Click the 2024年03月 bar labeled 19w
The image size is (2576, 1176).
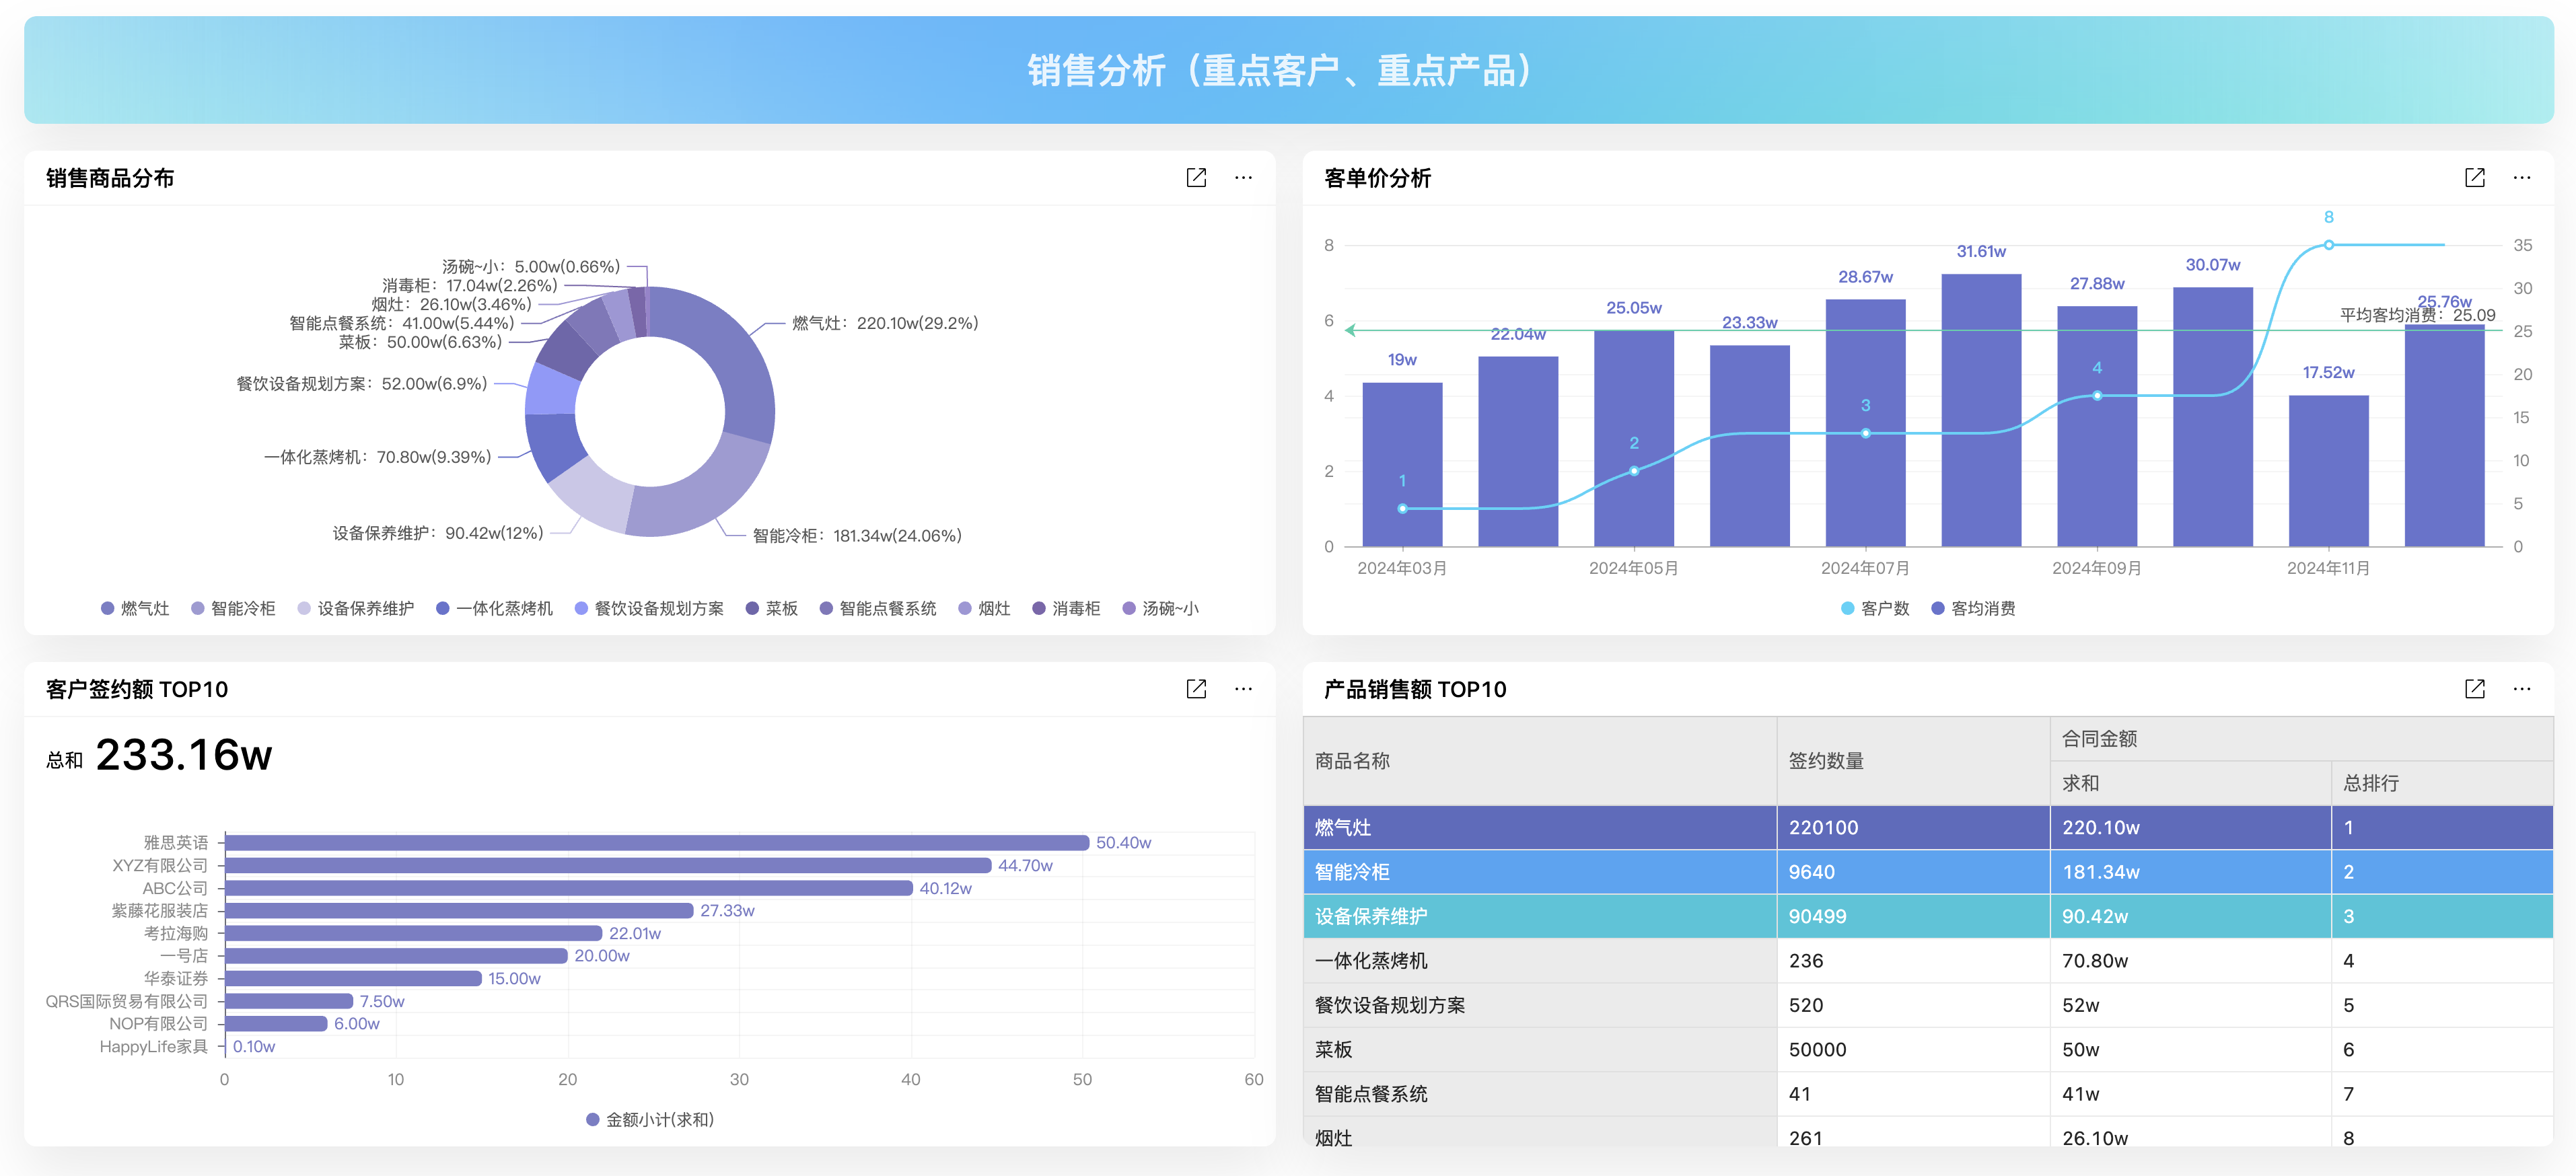1402,464
